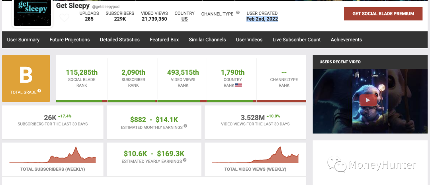Play the user's recent video
Image resolution: width=430 pixels, height=185 pixels.
(x=368, y=100)
